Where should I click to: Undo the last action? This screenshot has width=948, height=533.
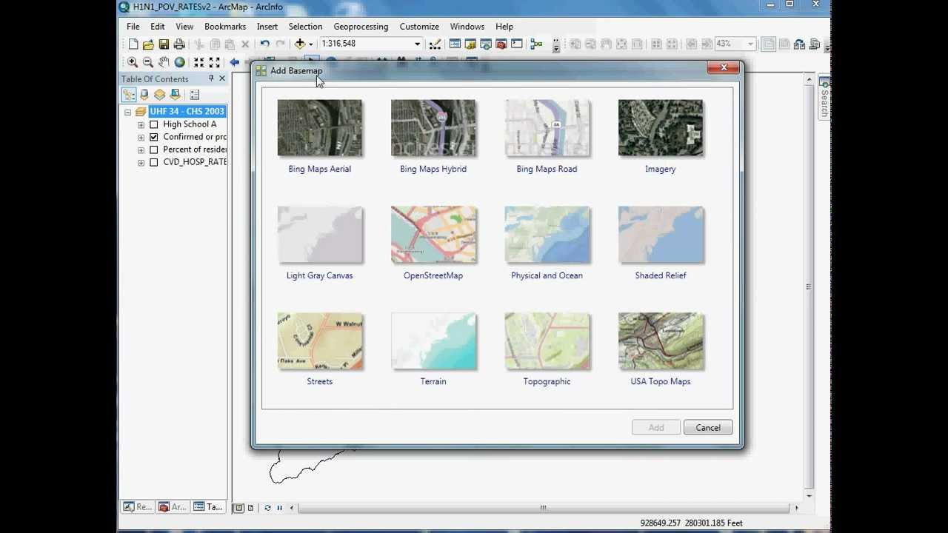264,44
